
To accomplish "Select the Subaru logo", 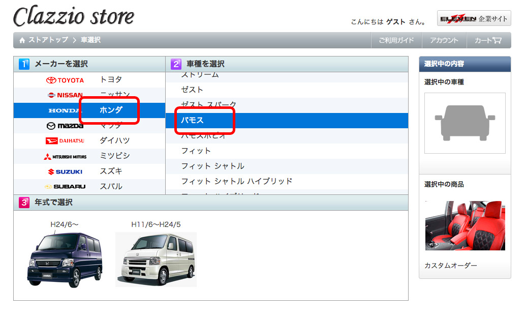I will [65, 186].
